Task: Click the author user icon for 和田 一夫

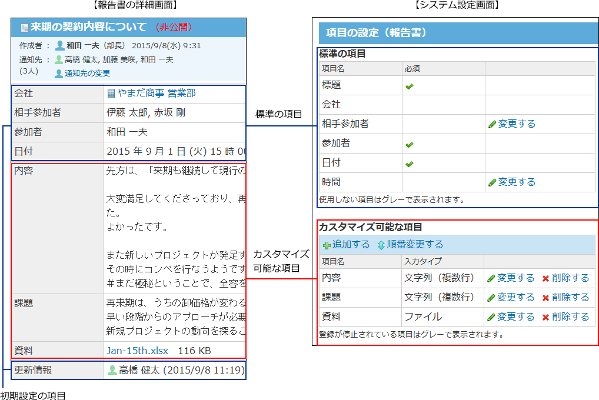Action: click(x=59, y=46)
